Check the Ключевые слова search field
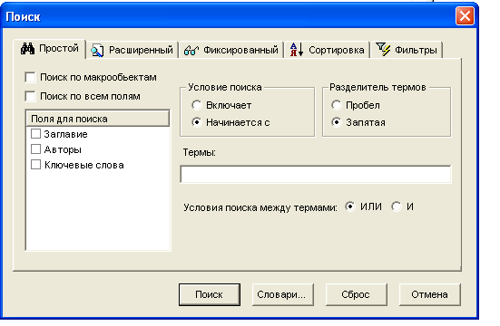This screenshot has height=326, width=500. coord(35,165)
